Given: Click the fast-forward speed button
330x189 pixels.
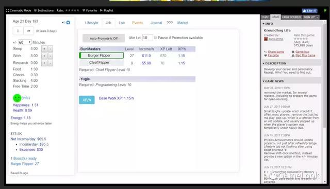Looking at the screenshot, I should [29, 31].
